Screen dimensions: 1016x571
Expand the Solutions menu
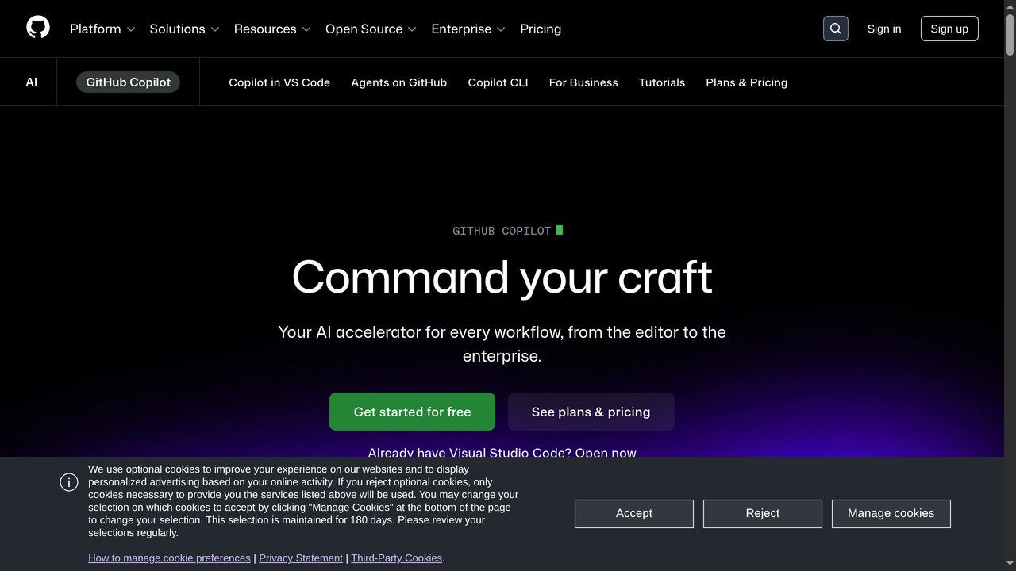[183, 29]
